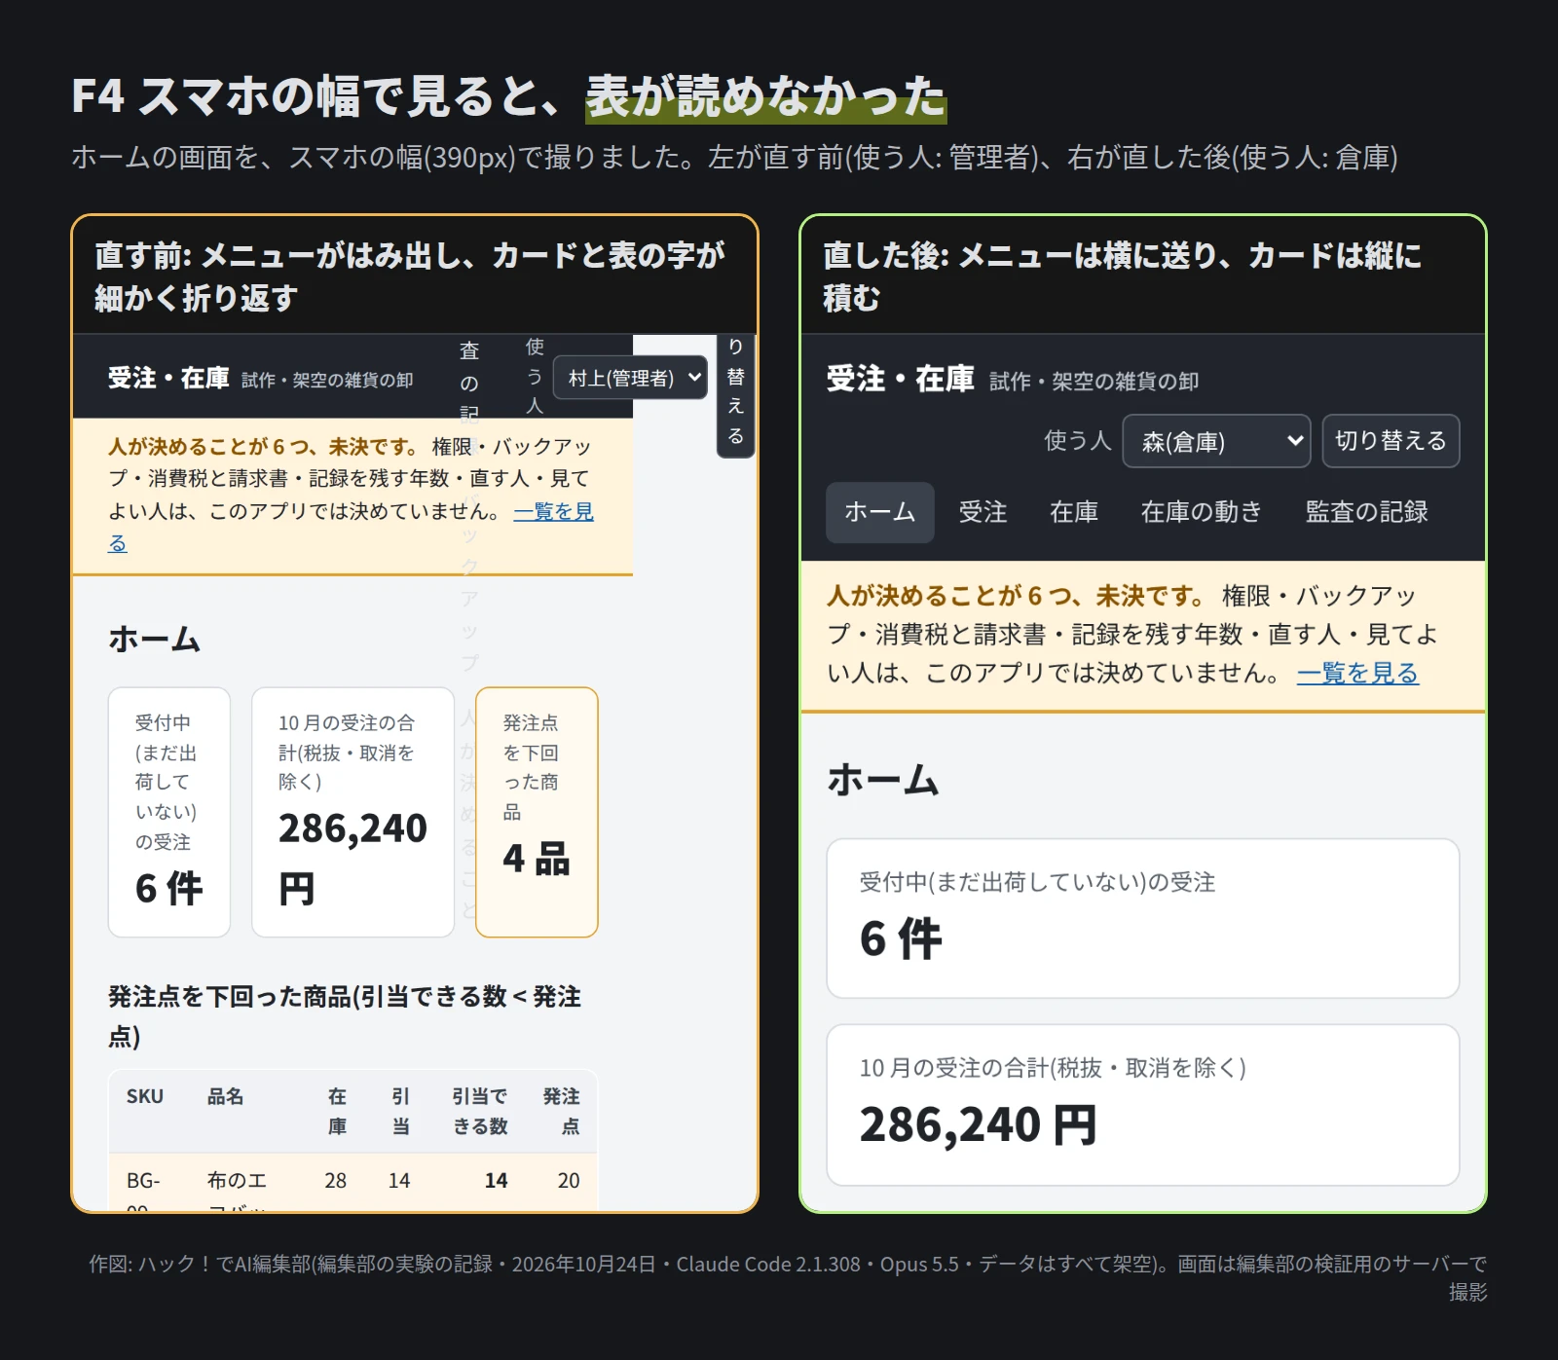
Task: Click the large ホーム page heading below the after panel's warning
Action: pyautogui.click(x=883, y=780)
